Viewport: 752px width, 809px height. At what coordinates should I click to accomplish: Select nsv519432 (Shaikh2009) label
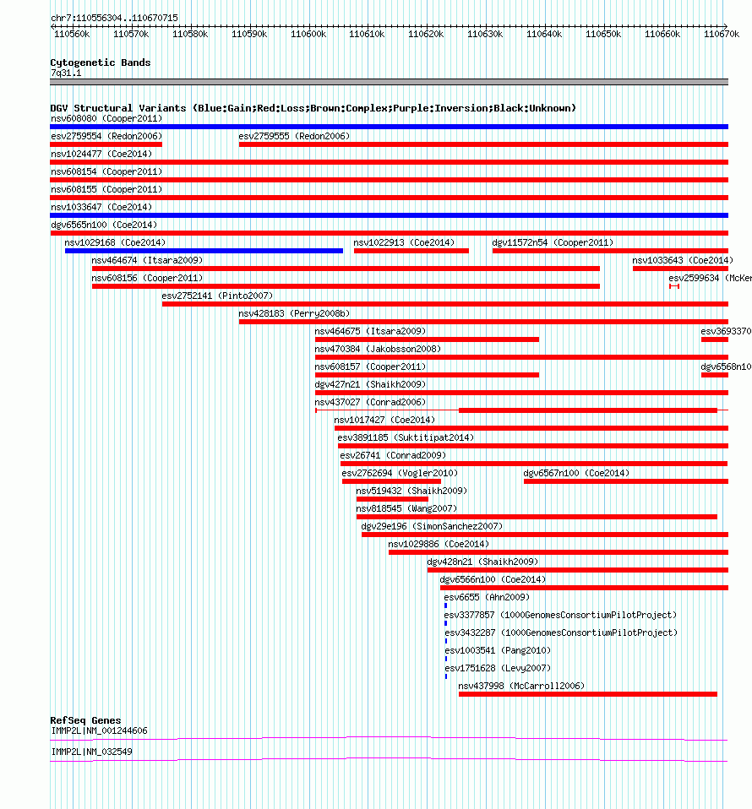point(411,491)
